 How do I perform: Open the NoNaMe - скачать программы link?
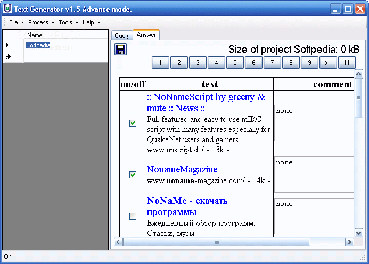click(187, 207)
